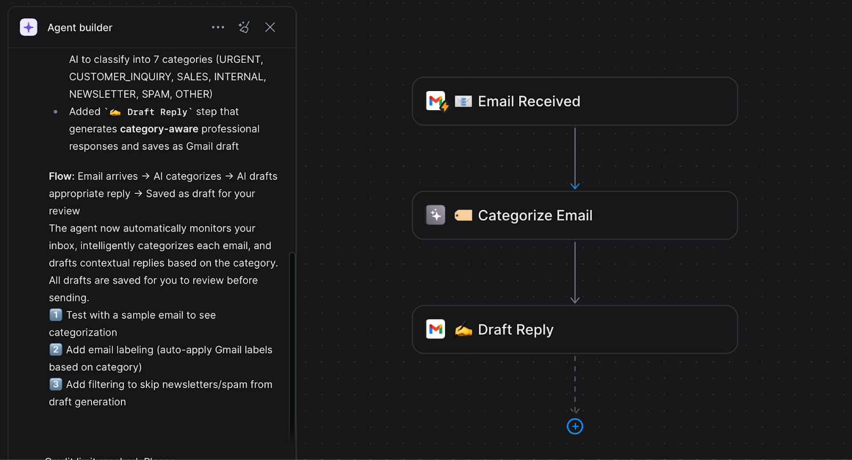Click the AI sparkle icon on Categorize Email
The width and height of the screenshot is (852, 460).
tap(436, 215)
